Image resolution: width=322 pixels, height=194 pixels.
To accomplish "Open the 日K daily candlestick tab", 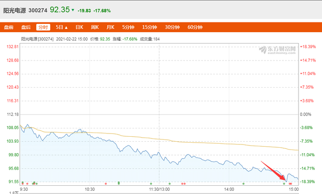I will click(79, 27).
